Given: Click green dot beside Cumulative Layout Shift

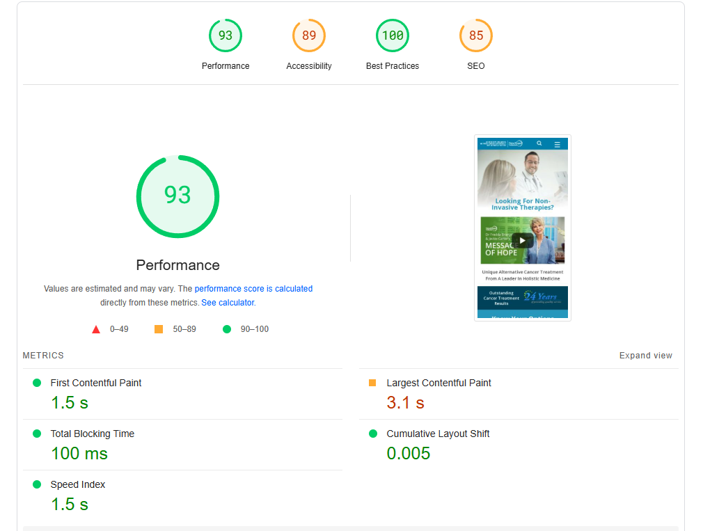Looking at the screenshot, I should 373,434.
